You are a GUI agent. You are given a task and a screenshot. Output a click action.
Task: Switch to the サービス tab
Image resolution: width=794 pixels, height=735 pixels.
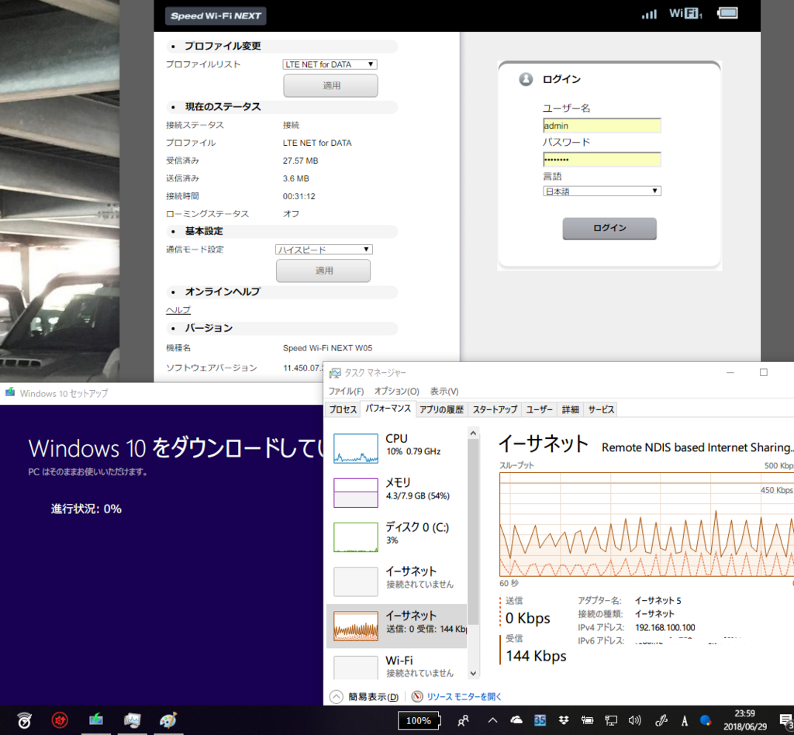coord(601,409)
